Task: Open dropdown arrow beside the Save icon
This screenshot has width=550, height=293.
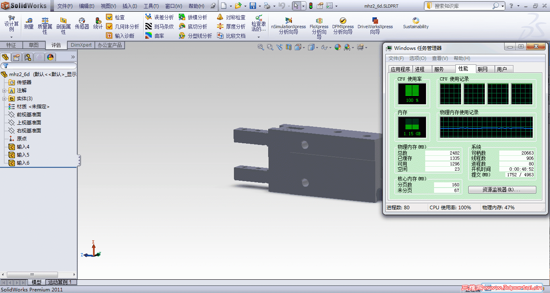Action: (x=260, y=6)
